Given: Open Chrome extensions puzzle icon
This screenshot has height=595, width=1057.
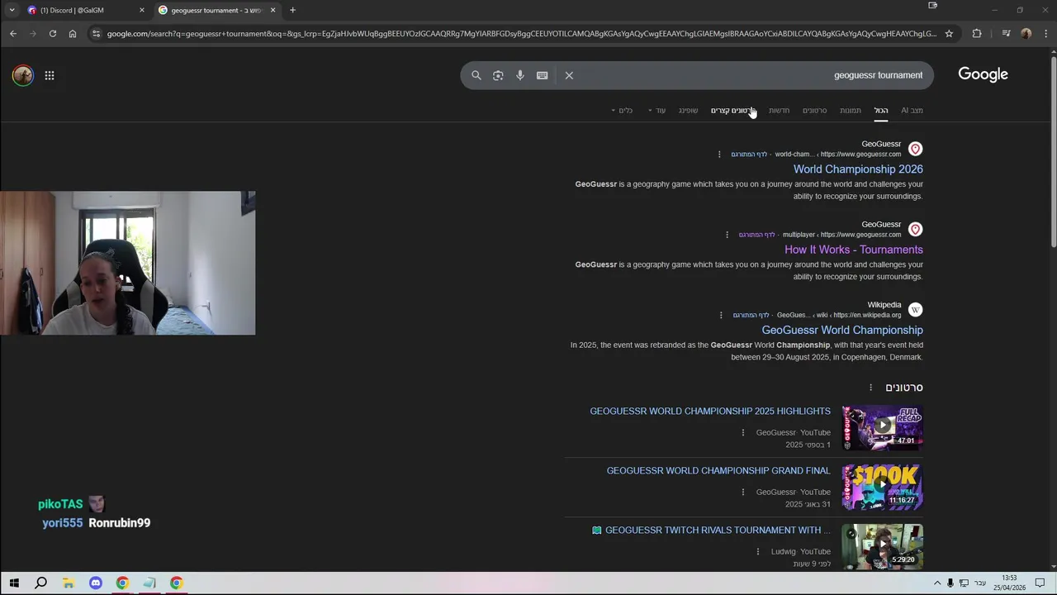Looking at the screenshot, I should tap(977, 34).
